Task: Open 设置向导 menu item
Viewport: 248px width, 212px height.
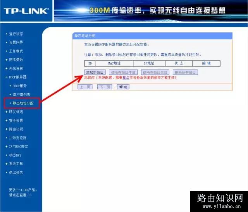Action: click(x=16, y=42)
